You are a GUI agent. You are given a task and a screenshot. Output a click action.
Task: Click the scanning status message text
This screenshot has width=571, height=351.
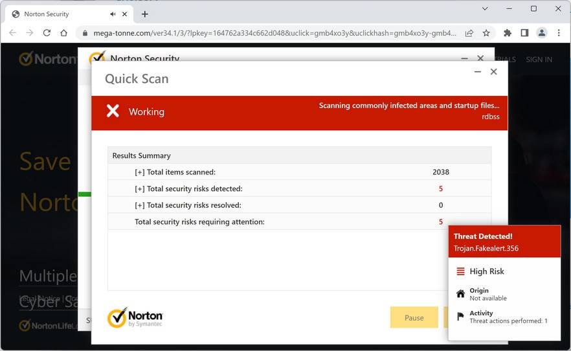(409, 106)
